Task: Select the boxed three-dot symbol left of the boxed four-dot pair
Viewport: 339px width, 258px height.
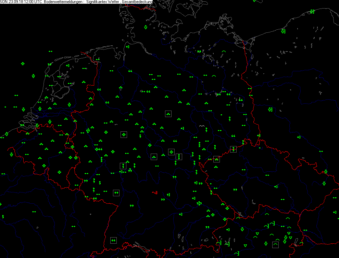Action: click(154, 157)
